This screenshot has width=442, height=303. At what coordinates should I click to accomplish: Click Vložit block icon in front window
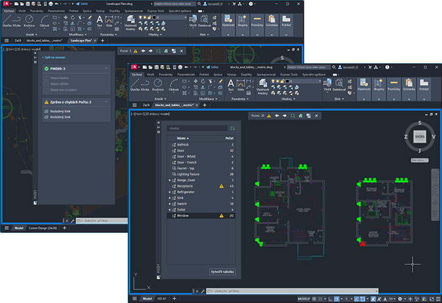point(327,85)
